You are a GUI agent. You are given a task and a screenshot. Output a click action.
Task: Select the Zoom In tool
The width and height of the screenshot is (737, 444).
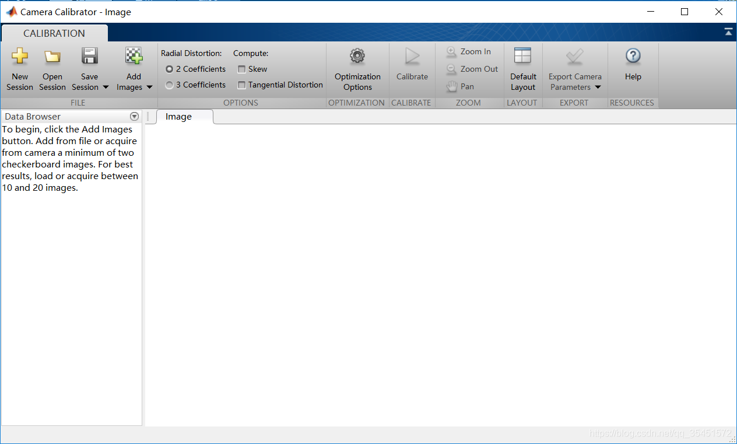click(469, 51)
